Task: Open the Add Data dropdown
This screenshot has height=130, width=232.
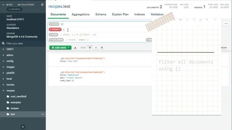Action: tap(61, 48)
